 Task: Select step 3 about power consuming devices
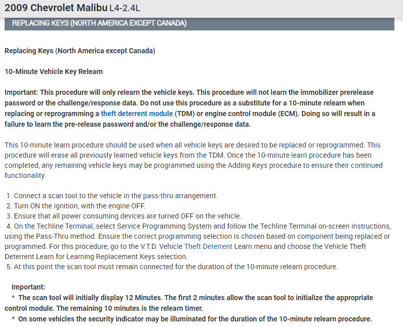(124, 216)
